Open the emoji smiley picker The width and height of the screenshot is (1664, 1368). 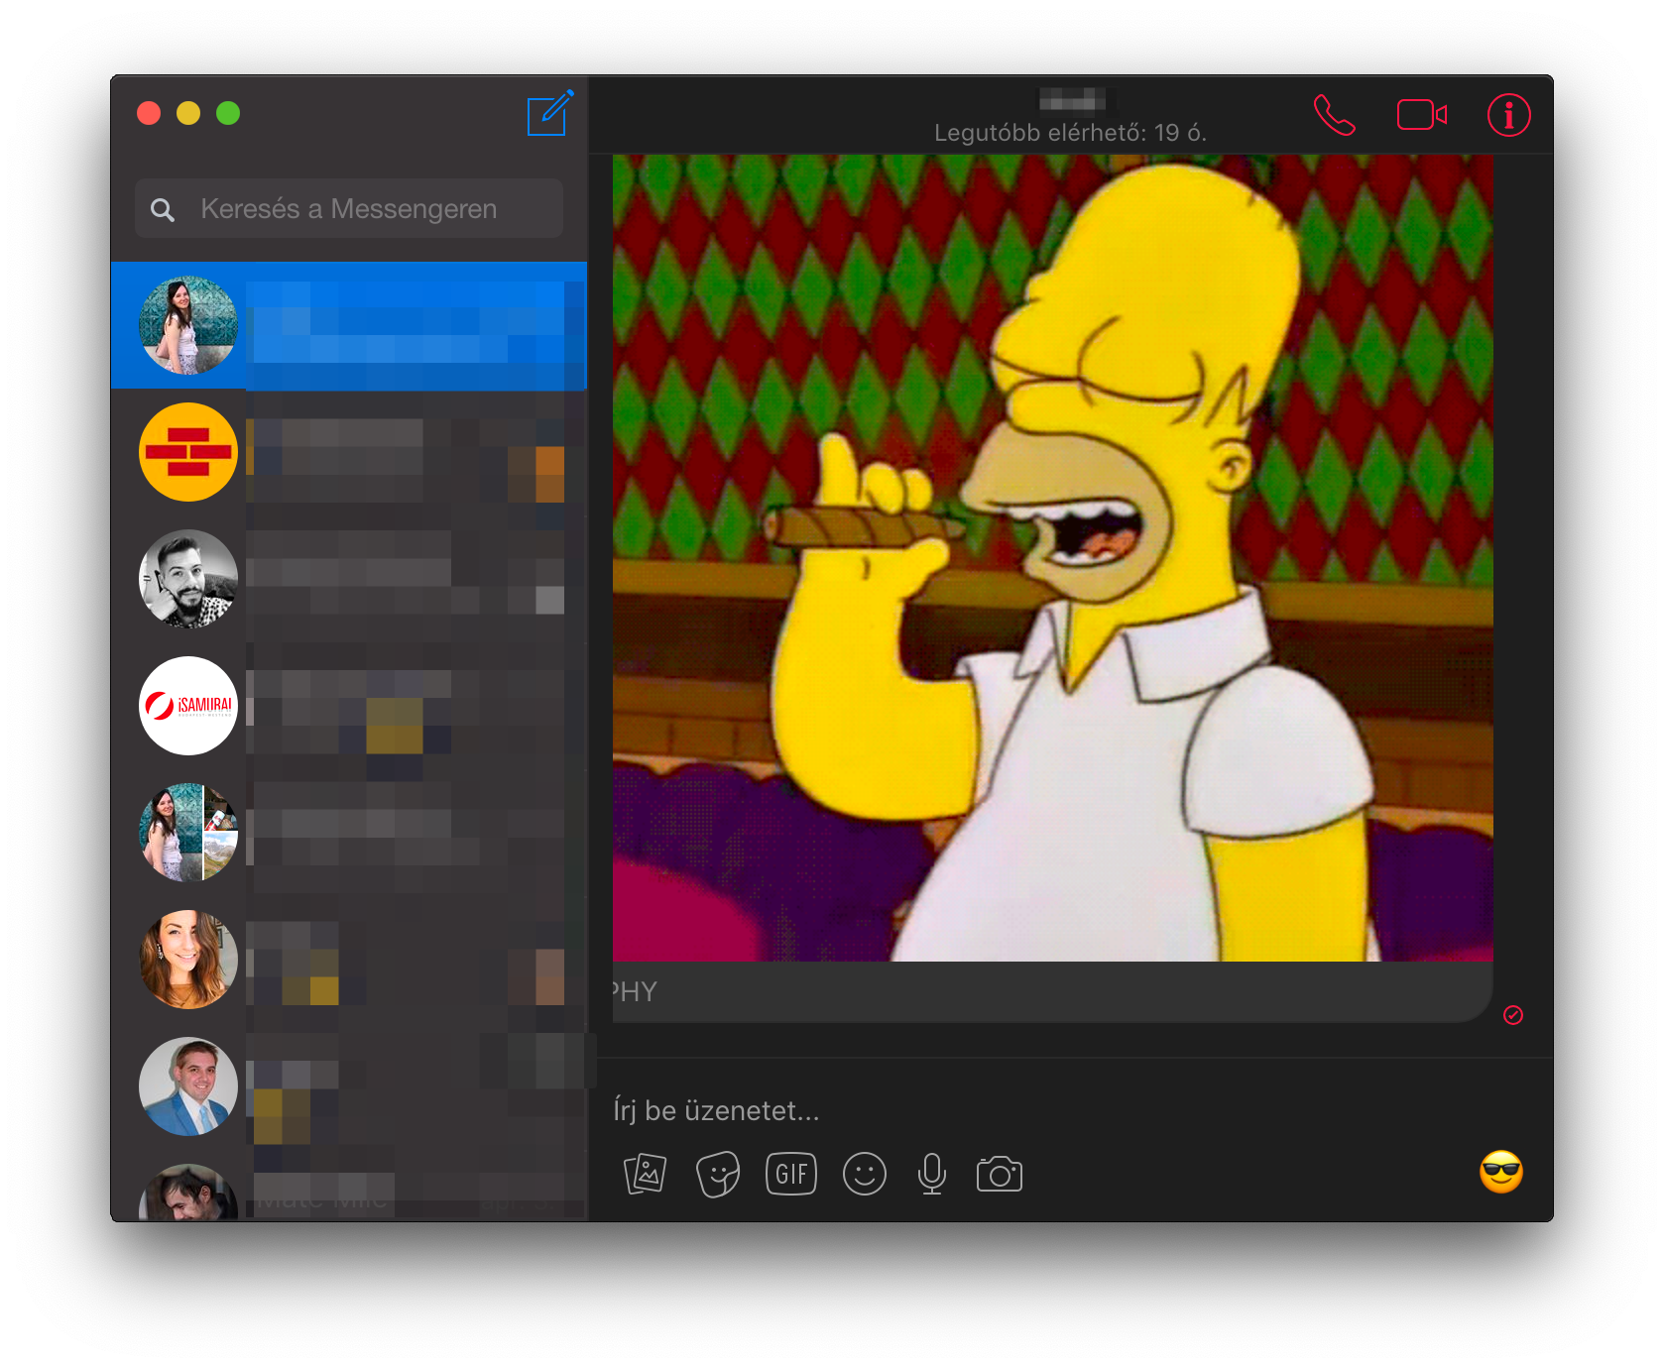coord(864,1175)
